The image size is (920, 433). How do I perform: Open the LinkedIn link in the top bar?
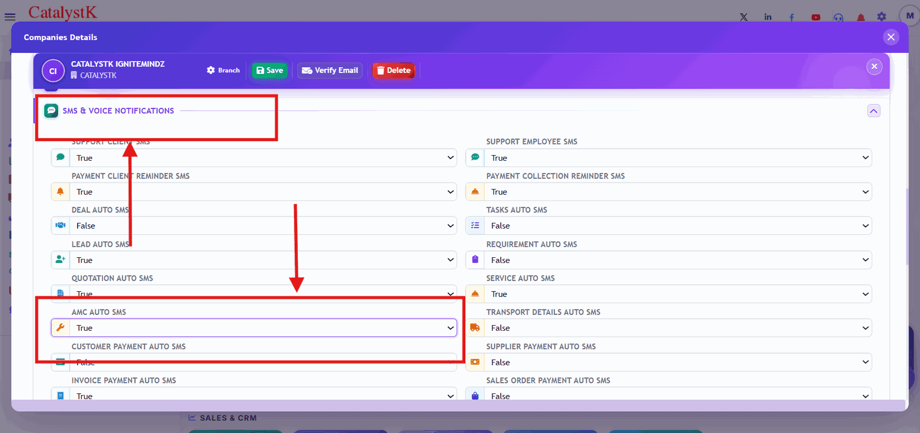coord(768,17)
